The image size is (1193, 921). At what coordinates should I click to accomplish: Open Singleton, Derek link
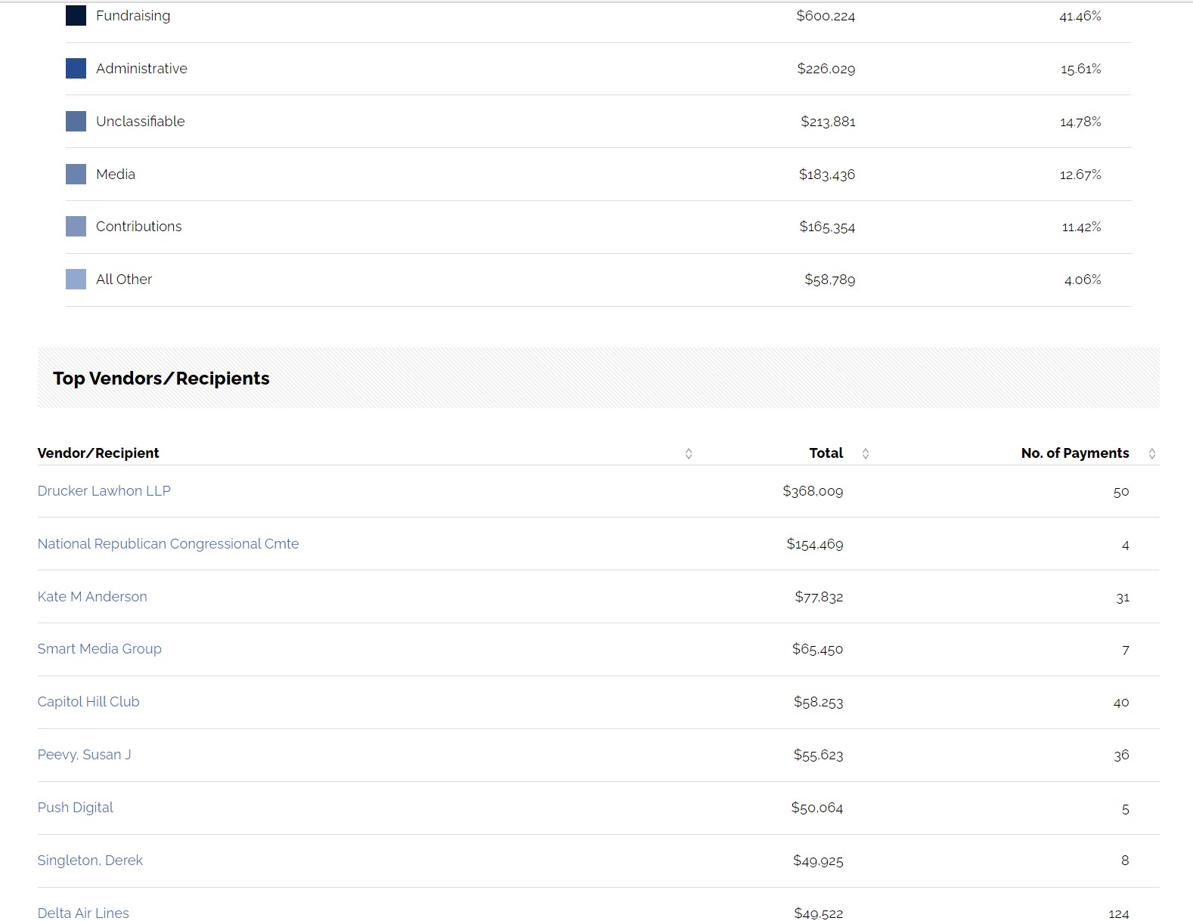click(x=90, y=861)
